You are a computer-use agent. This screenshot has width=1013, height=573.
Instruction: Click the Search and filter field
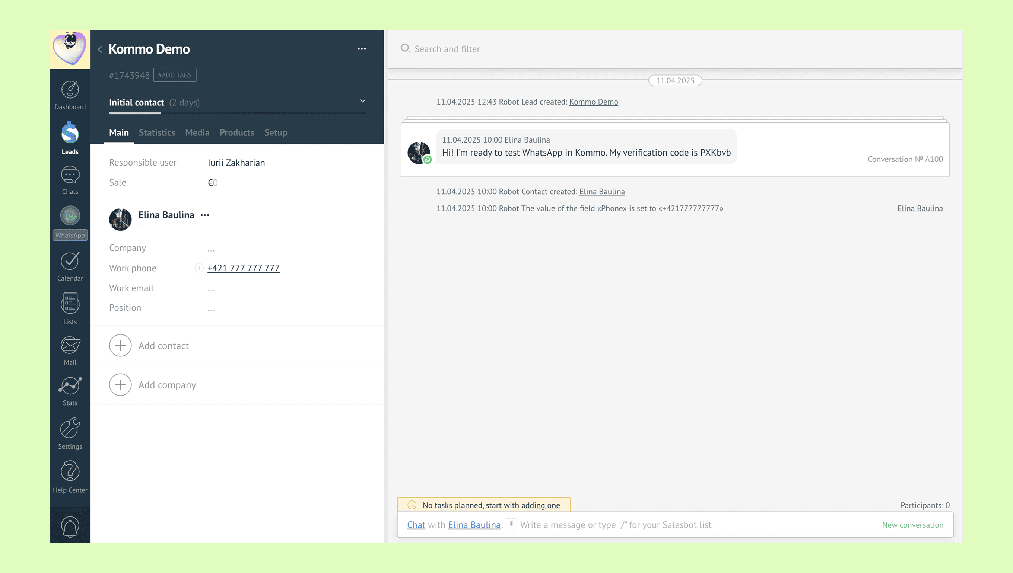pyautogui.click(x=447, y=49)
